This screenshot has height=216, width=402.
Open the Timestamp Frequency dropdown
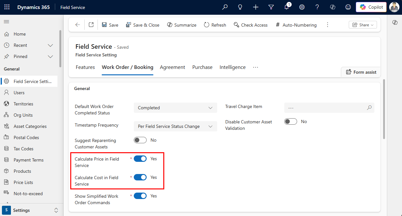[175, 126]
